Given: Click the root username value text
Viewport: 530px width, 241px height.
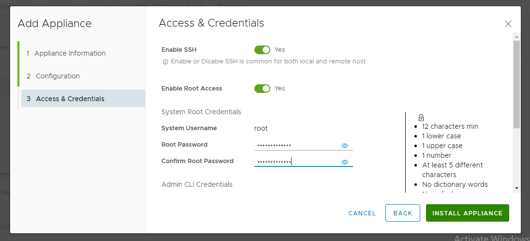Looking at the screenshot, I should (261, 128).
